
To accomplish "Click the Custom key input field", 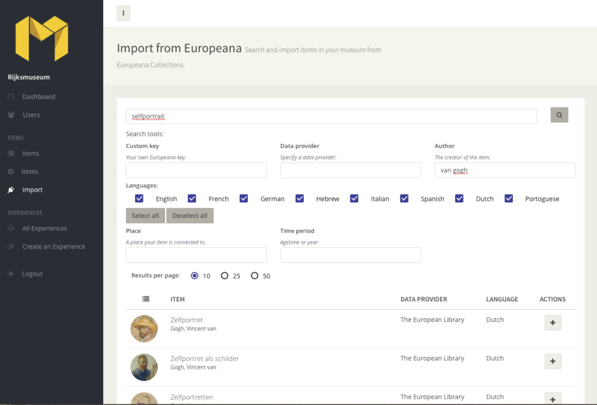I will pos(196,170).
